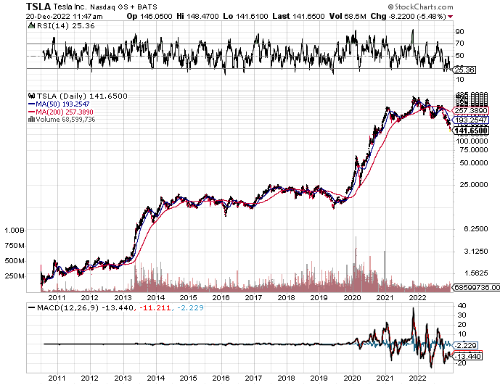
Task: Click the 40 level on the MACD axis
Action: pos(462,306)
